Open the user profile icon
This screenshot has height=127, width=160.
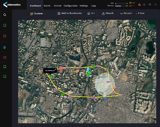(x=155, y=5)
